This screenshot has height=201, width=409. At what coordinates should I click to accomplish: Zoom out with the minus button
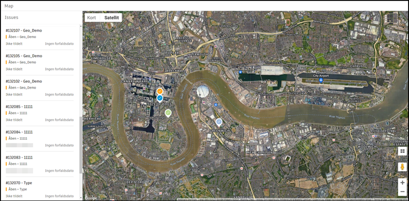coord(402,192)
